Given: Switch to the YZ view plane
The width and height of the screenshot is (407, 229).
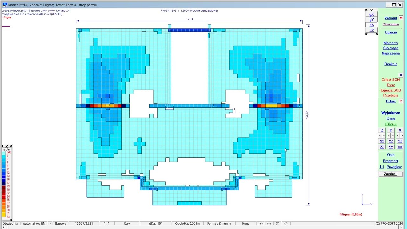Looking at the screenshot, I should point(400,141).
